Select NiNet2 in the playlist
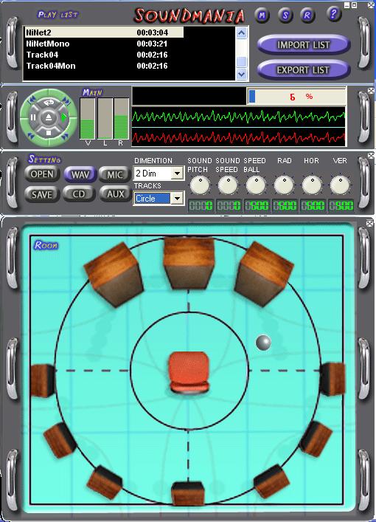The height and width of the screenshot is (522, 376). click(x=104, y=32)
